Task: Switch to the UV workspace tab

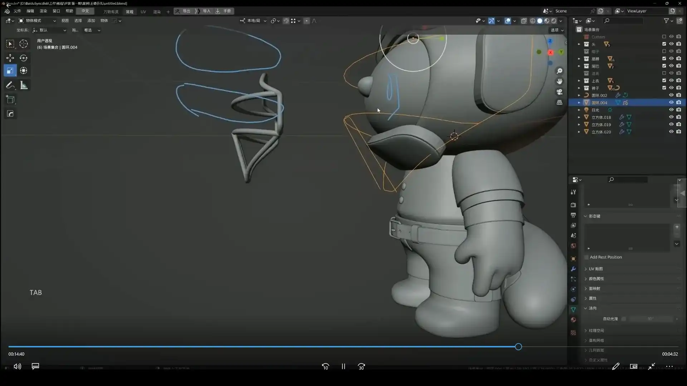Action: point(143,12)
